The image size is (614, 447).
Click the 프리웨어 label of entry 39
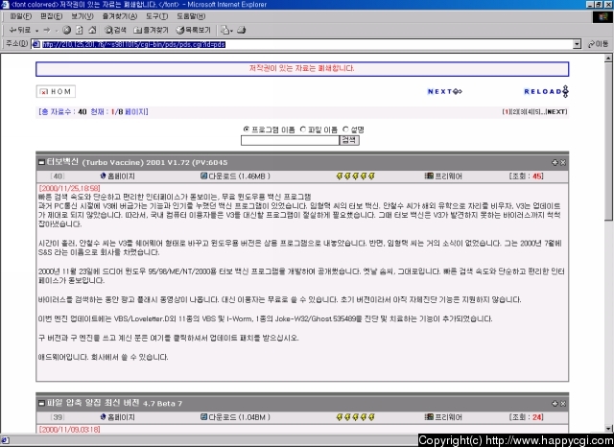coord(443,417)
